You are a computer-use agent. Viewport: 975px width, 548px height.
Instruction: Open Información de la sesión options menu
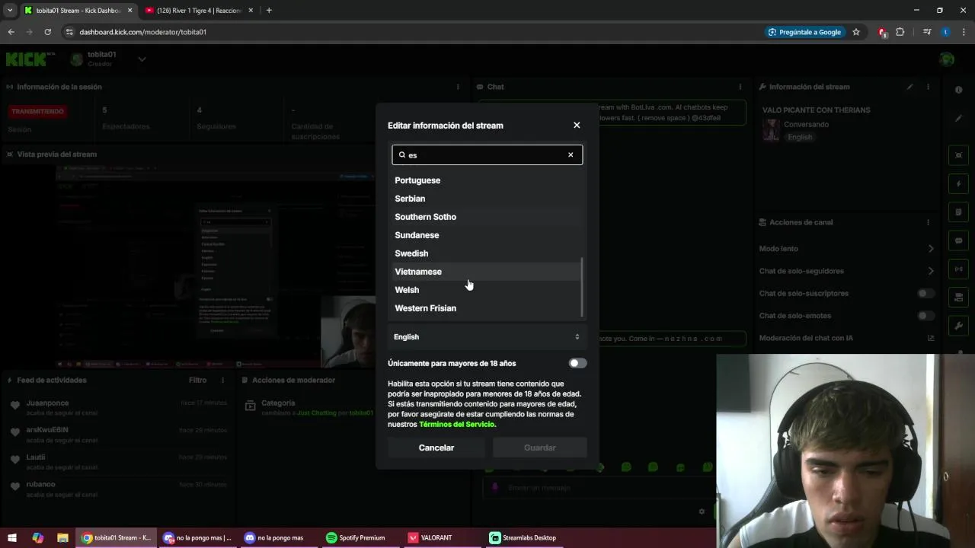pyautogui.click(x=458, y=88)
